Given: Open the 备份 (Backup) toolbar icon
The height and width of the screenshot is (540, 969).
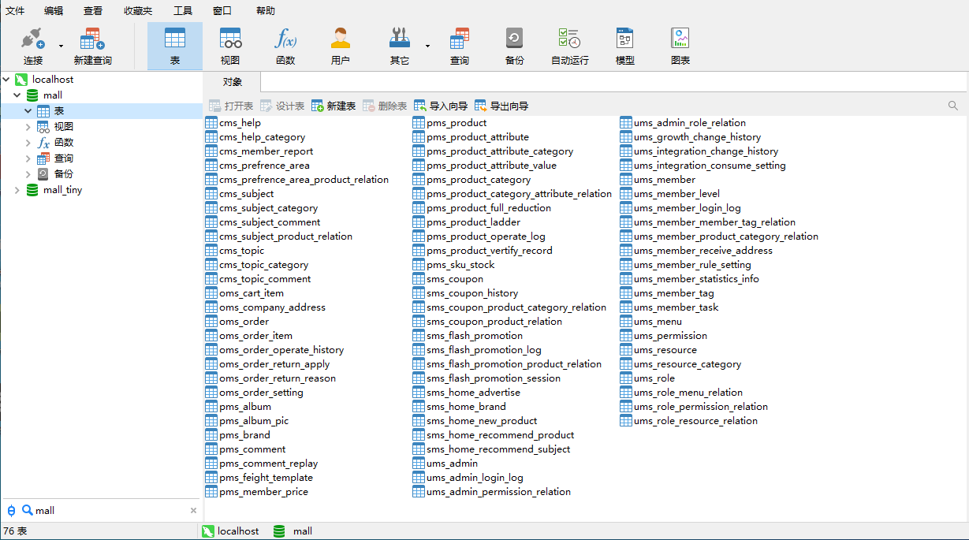Looking at the screenshot, I should (514, 46).
